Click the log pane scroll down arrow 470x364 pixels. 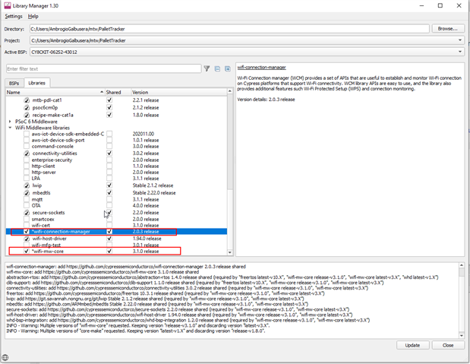[462, 336]
